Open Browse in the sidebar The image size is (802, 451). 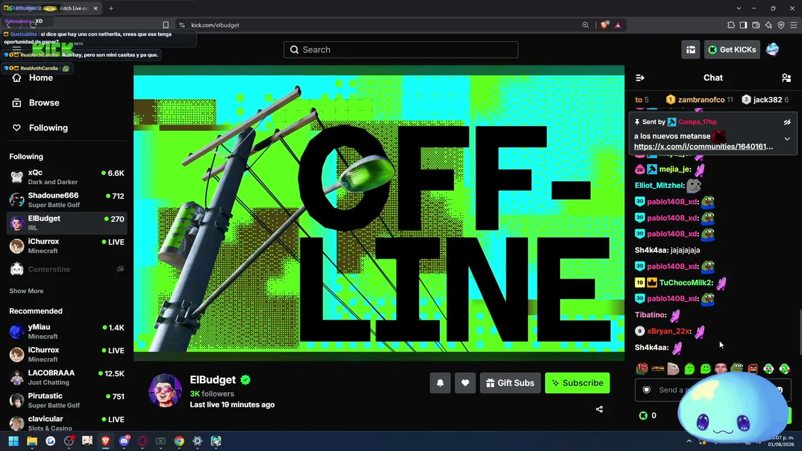[44, 103]
